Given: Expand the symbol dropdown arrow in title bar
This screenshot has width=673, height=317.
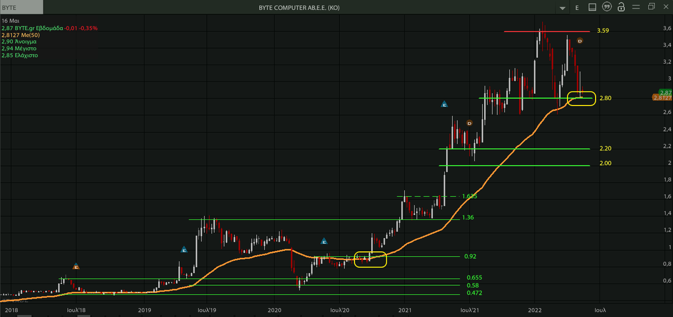Looking at the screenshot, I should point(563,8).
